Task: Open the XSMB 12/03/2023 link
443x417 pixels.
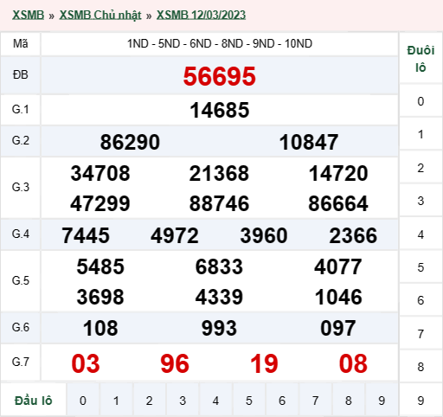Action: tap(201, 15)
